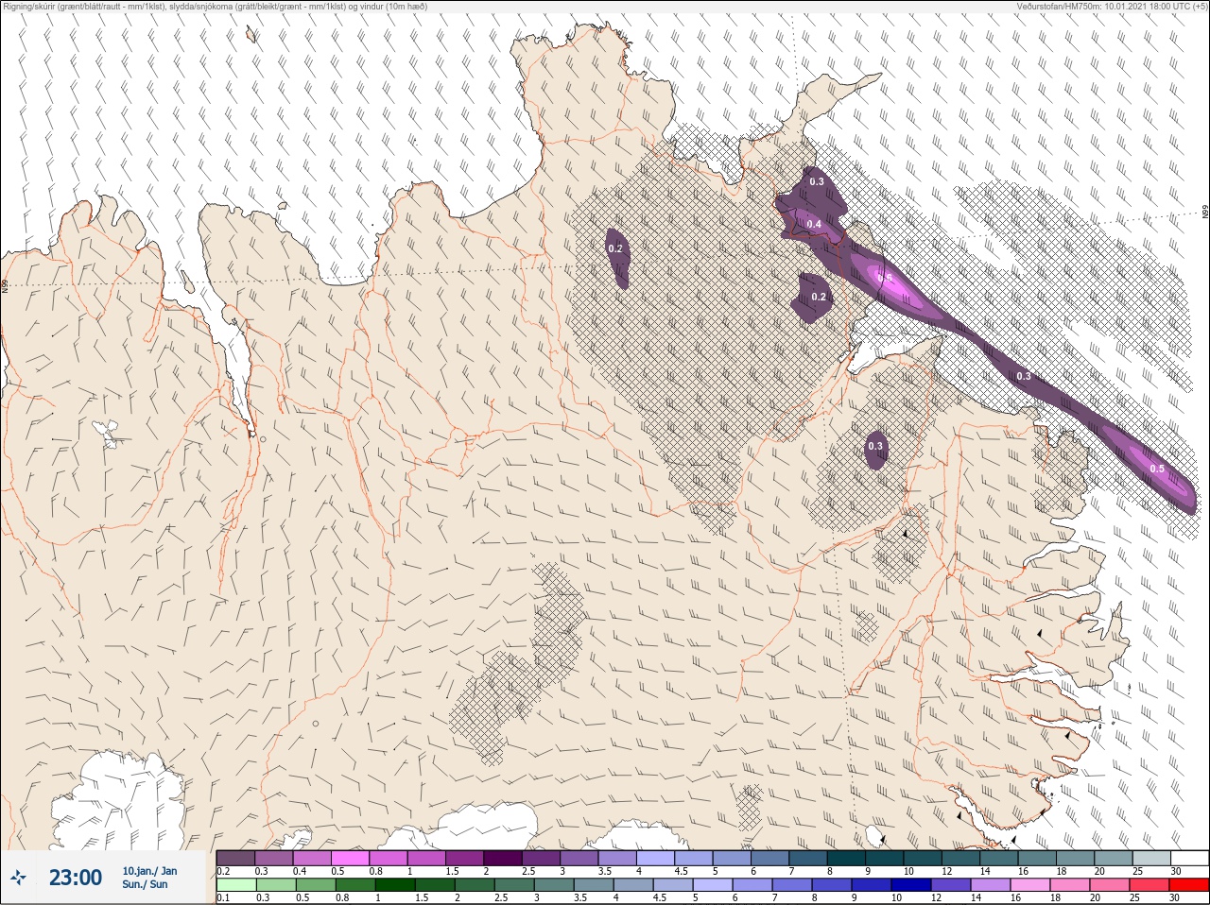Select the light lavender top-row swatch for 4–4.5

(656, 858)
